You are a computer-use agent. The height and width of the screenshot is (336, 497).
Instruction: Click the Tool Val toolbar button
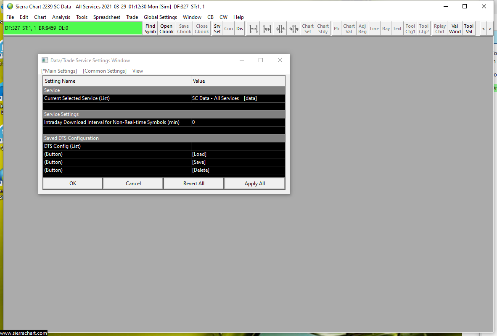(469, 29)
